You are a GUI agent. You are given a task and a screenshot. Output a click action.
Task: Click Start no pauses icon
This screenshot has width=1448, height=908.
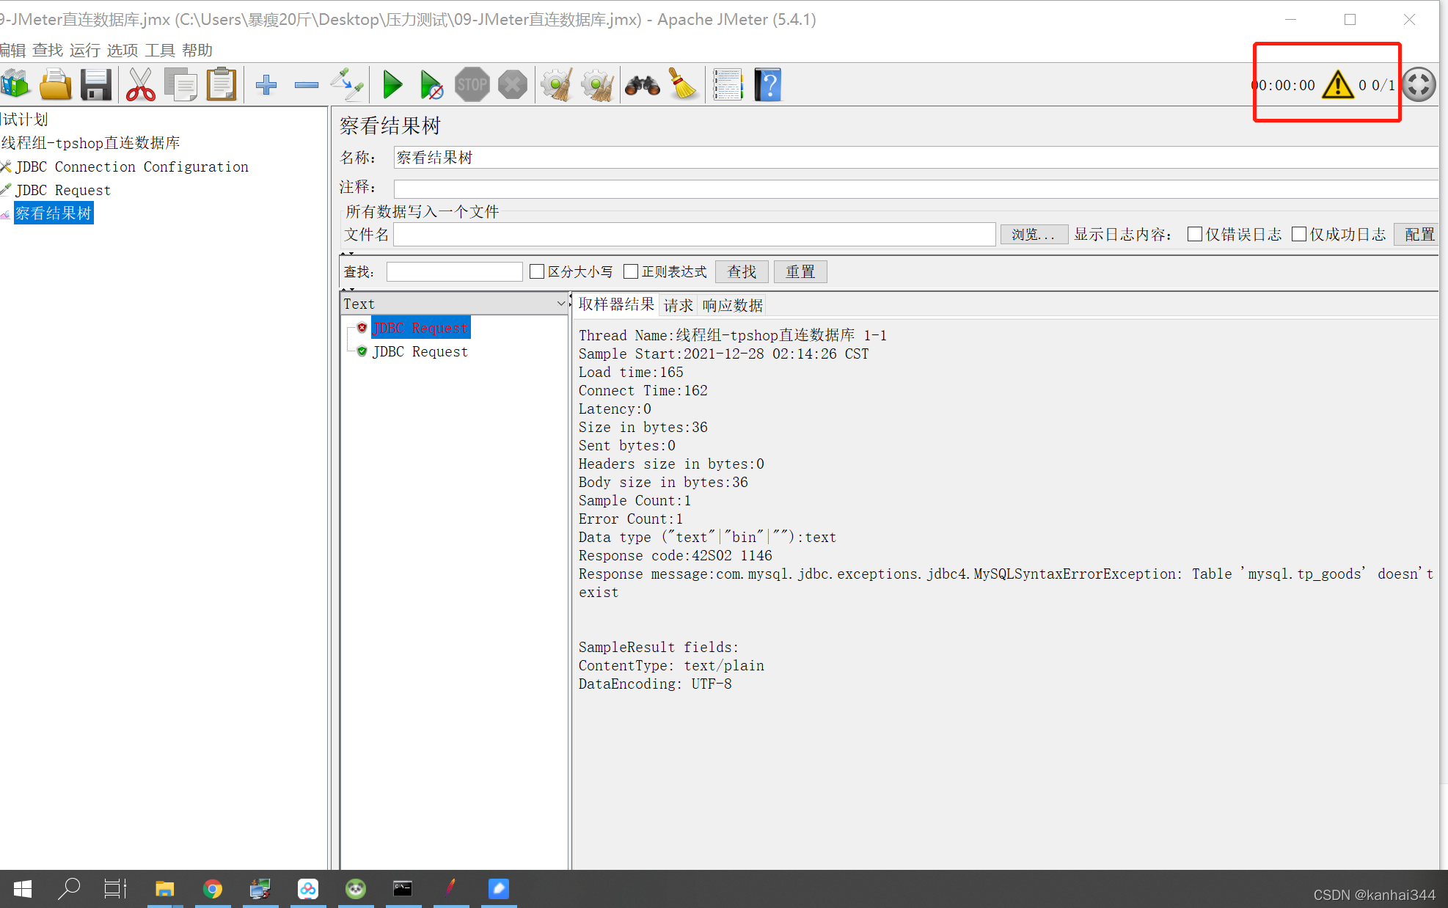coord(431,85)
